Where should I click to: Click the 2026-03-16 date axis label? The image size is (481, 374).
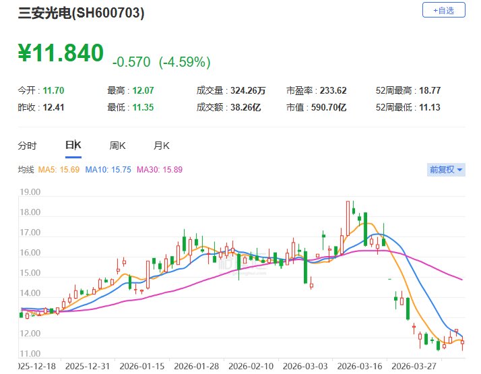click(360, 367)
